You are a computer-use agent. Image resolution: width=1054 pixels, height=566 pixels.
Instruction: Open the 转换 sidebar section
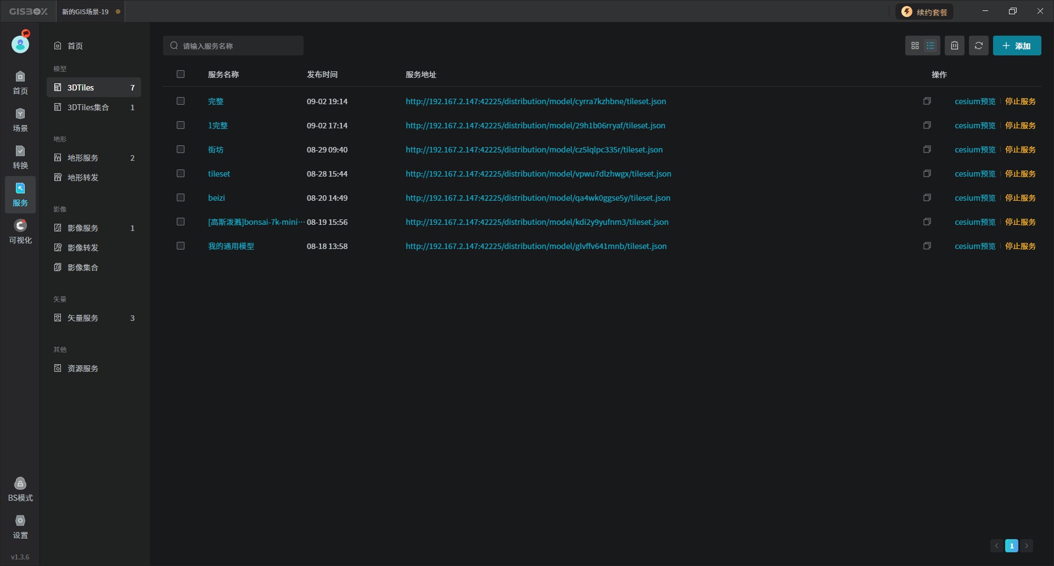(x=20, y=157)
